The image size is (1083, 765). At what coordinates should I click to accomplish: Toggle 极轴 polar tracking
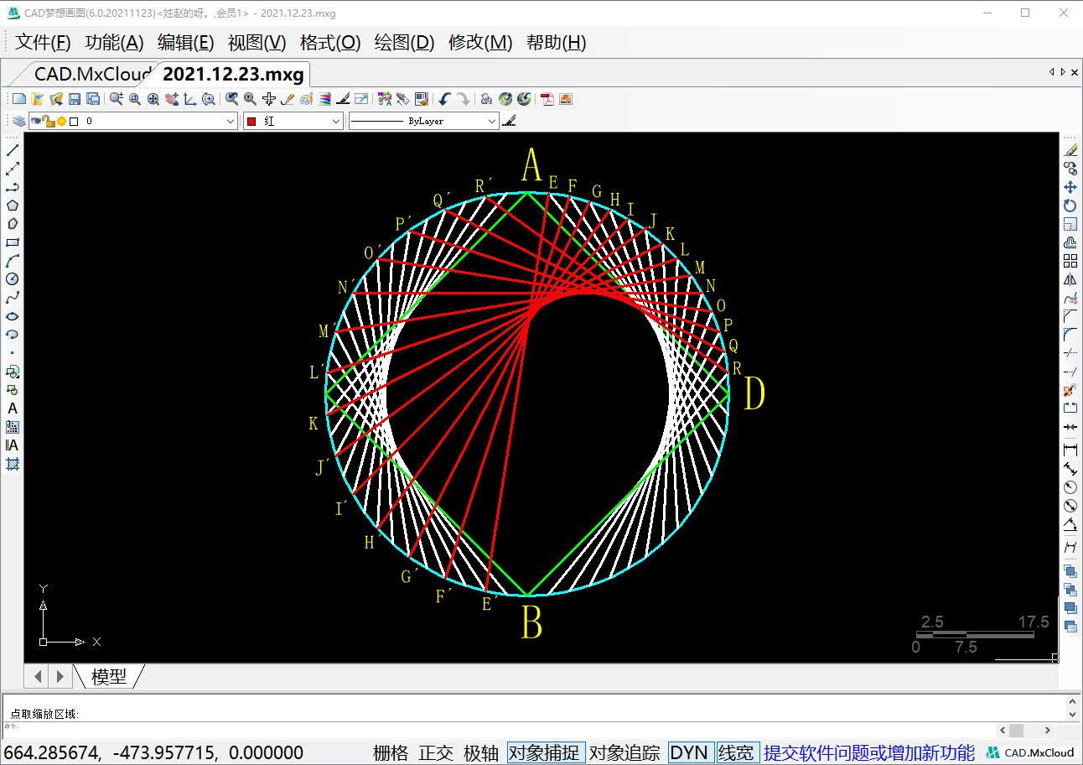coord(481,752)
